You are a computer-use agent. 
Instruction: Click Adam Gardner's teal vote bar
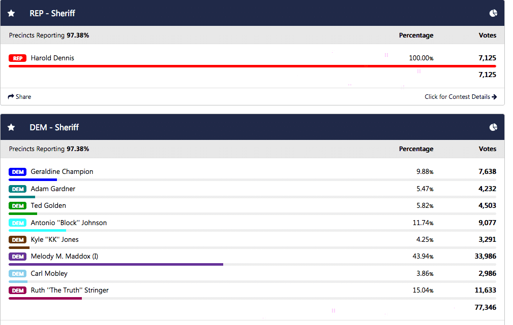tap(22, 197)
